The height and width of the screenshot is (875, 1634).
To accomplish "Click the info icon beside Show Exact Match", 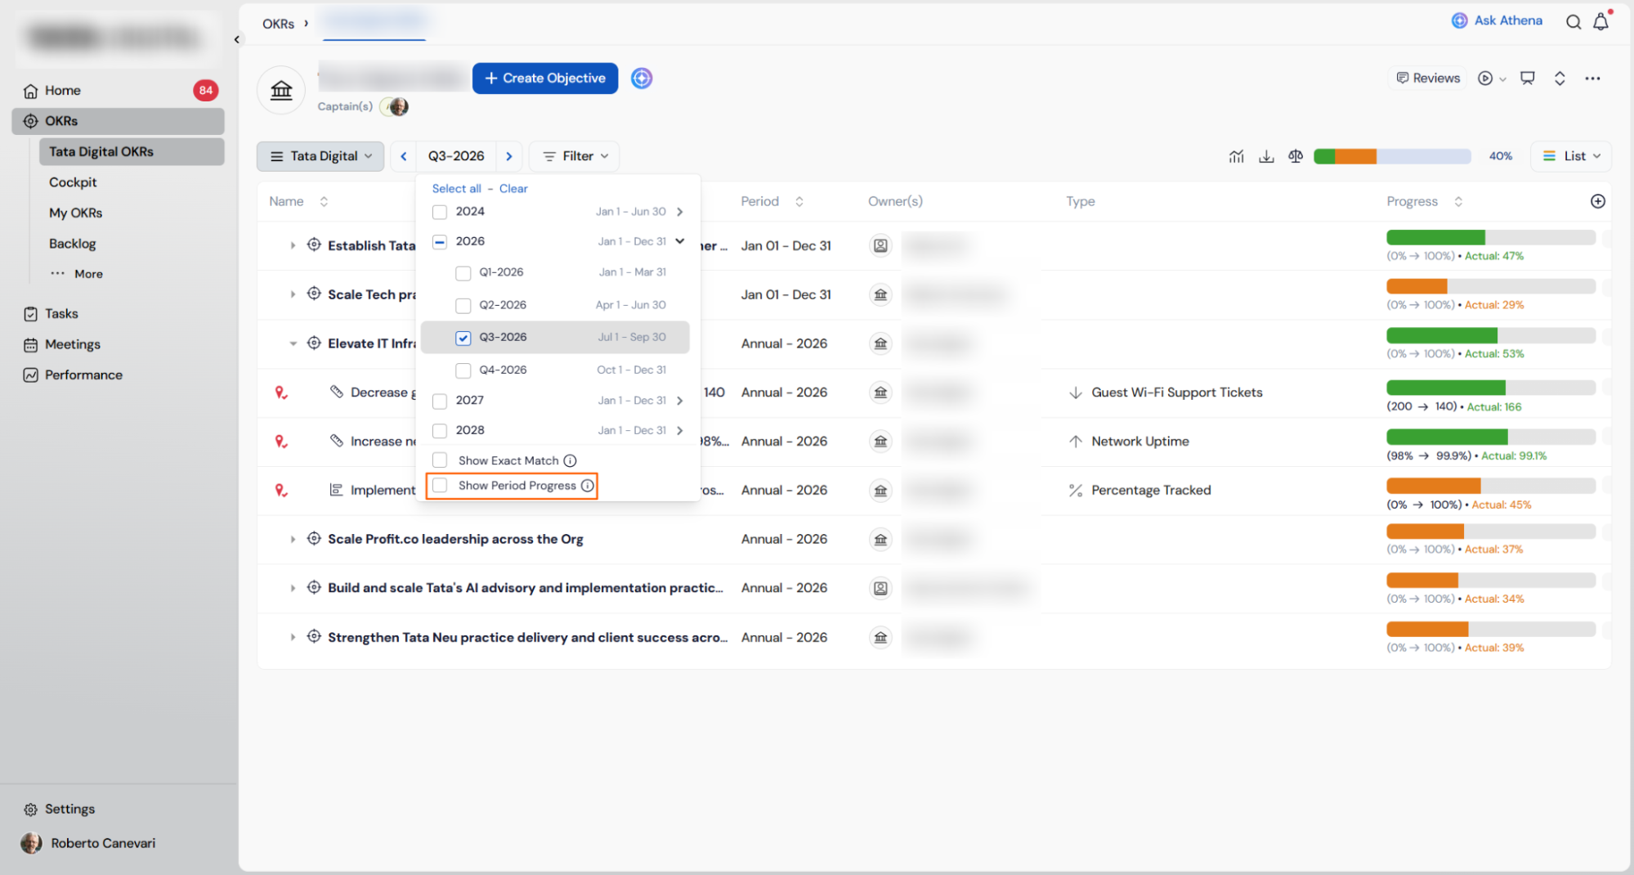I will pos(570,460).
